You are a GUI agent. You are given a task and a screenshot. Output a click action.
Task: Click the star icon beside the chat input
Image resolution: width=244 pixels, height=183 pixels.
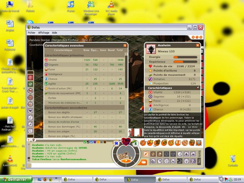(x=29, y=165)
